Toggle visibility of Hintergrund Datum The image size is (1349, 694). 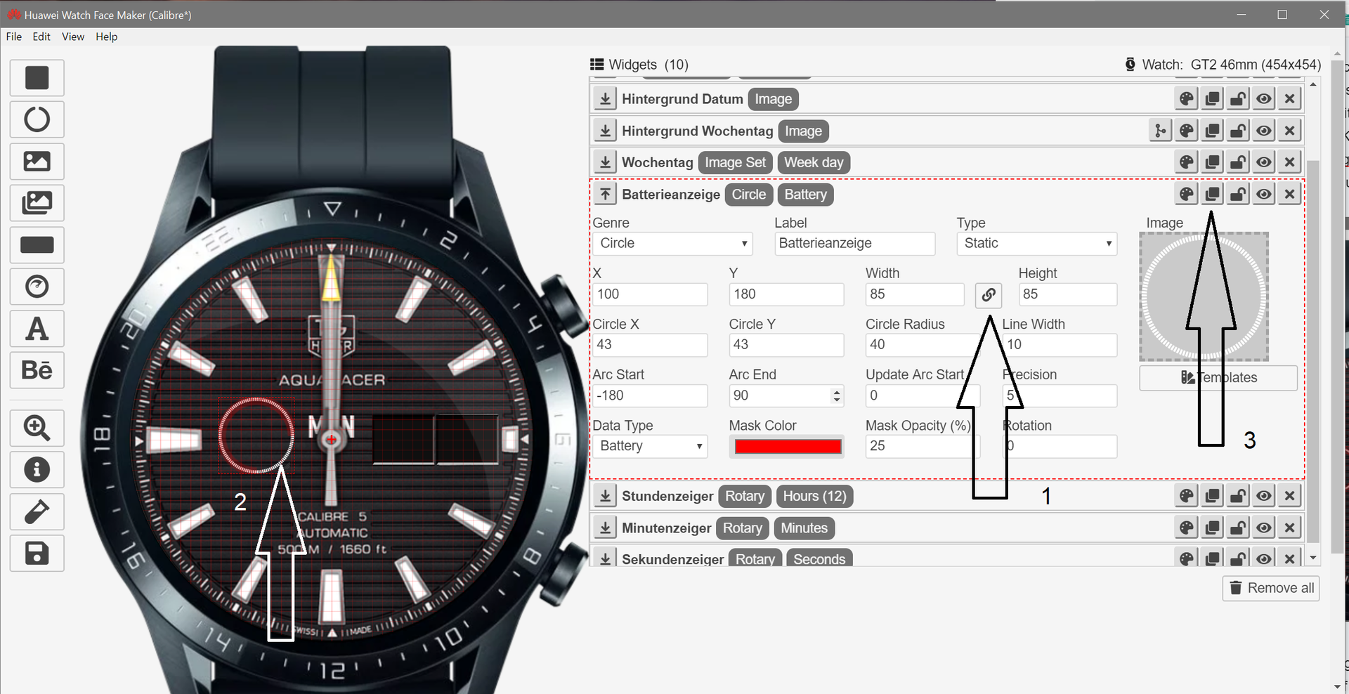1264,99
